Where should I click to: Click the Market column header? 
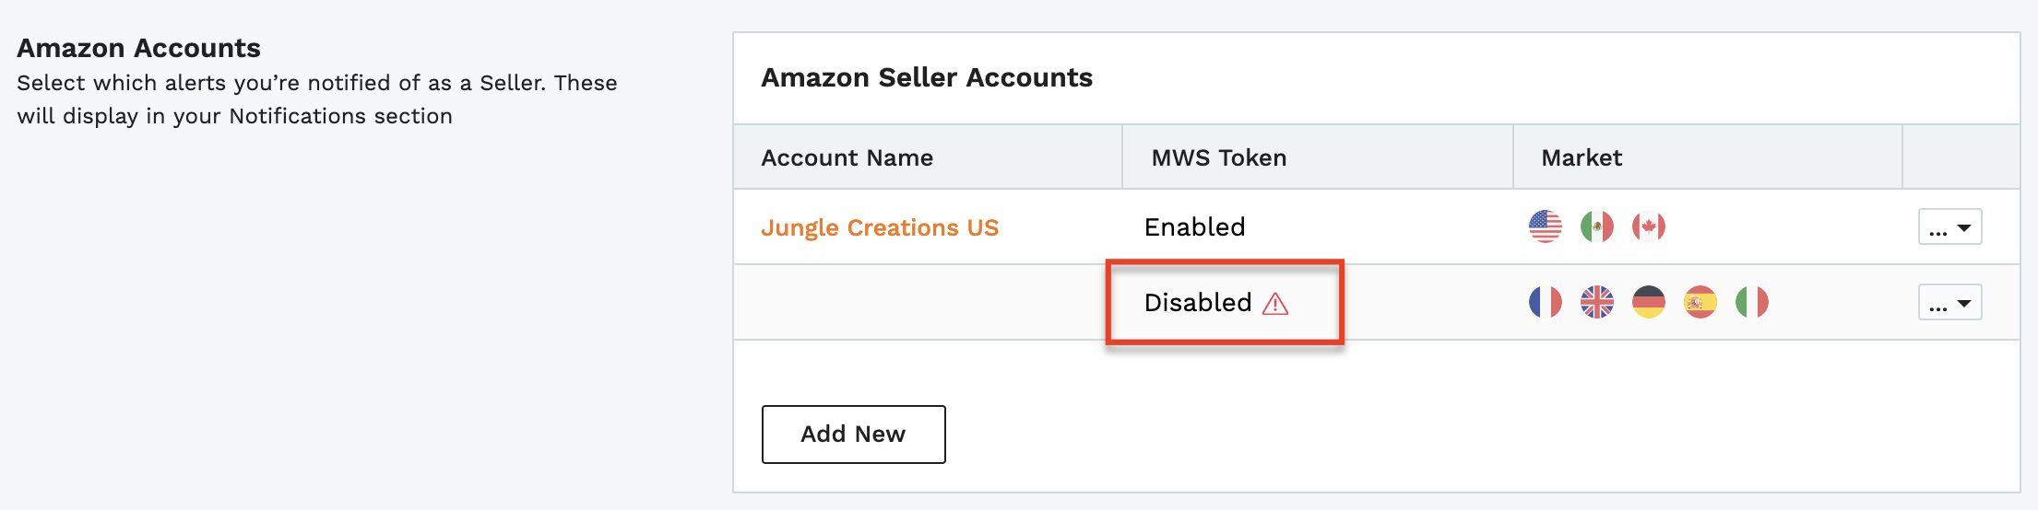pos(1582,157)
